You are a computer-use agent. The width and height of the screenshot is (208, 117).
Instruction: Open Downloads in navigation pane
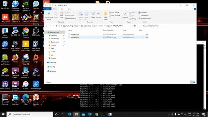55,39
